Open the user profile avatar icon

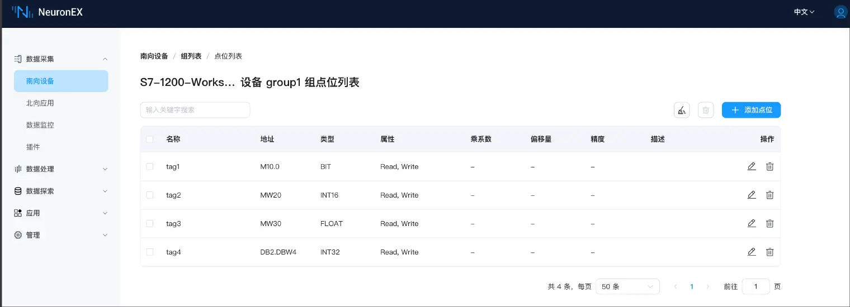click(x=840, y=12)
